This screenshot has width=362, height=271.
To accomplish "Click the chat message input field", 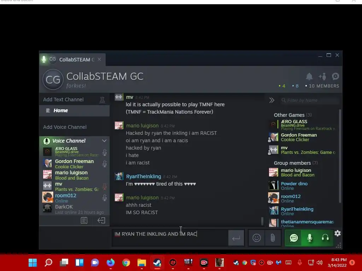I will click(170, 238).
